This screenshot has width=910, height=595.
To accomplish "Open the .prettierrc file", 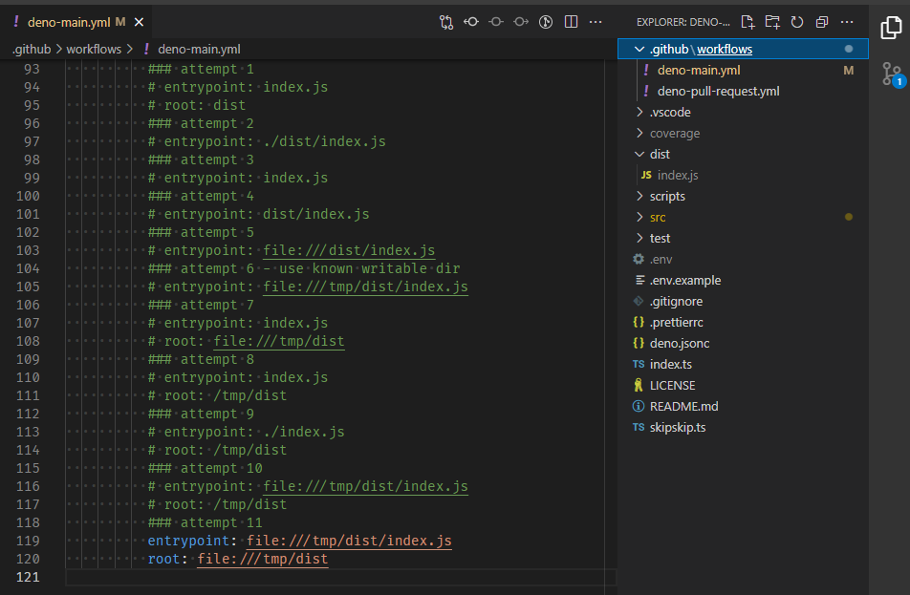I will coord(743,323).
